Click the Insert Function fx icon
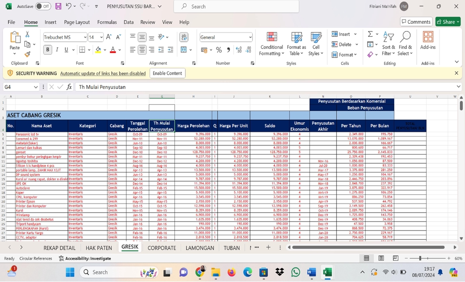The width and height of the screenshot is (465, 282). (69, 87)
